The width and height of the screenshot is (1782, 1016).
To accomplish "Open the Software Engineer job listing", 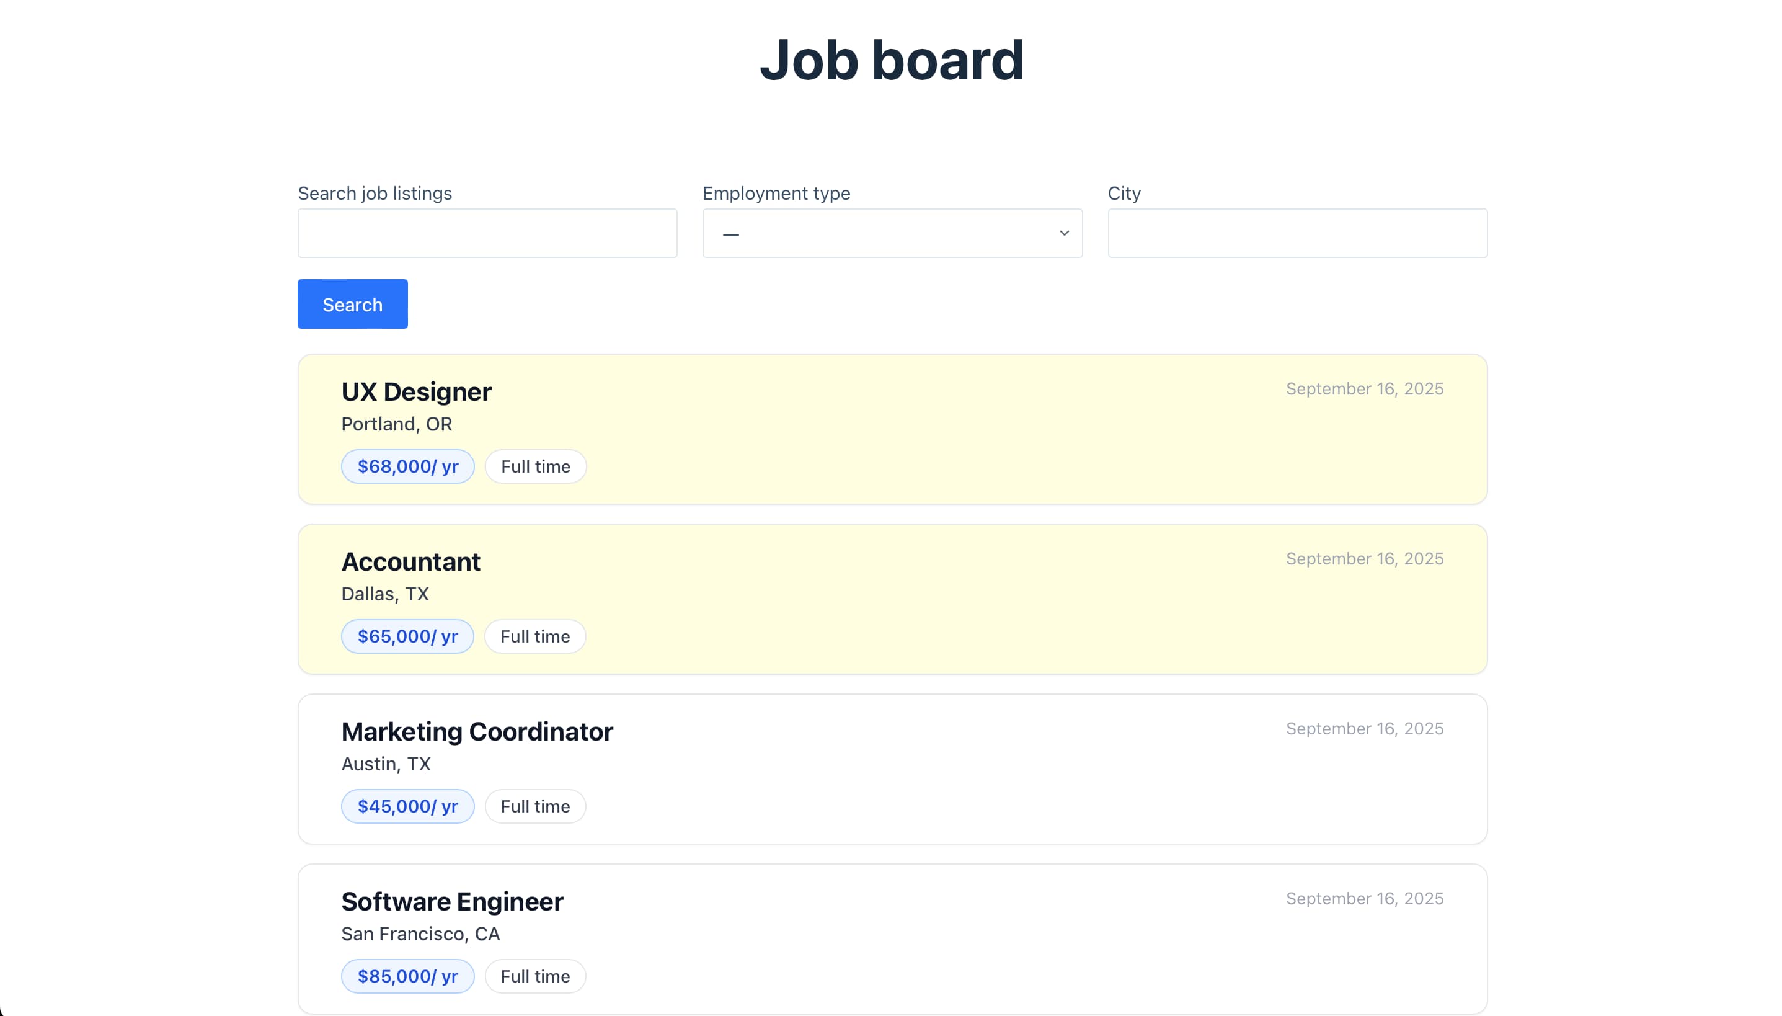I will point(452,901).
